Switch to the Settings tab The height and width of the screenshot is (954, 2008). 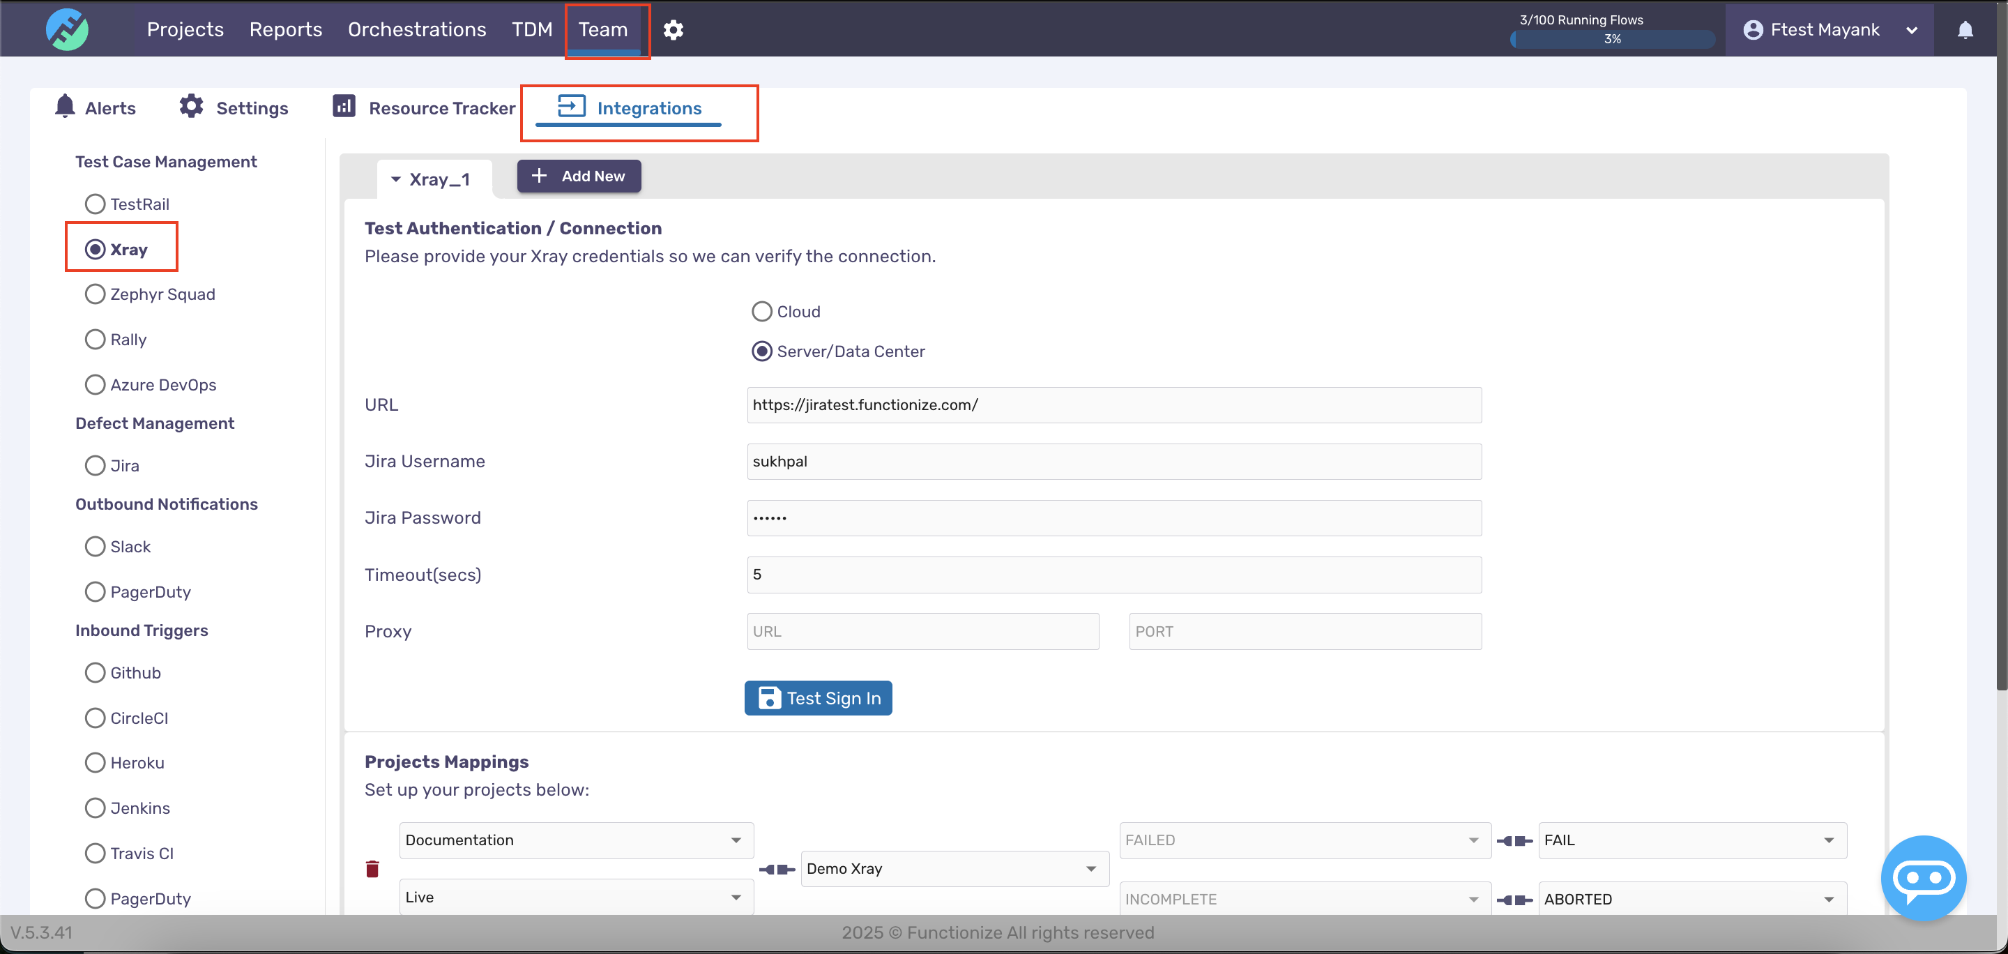point(234,107)
